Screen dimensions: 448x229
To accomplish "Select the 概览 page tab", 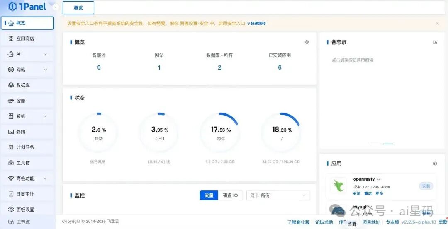I will point(78,8).
